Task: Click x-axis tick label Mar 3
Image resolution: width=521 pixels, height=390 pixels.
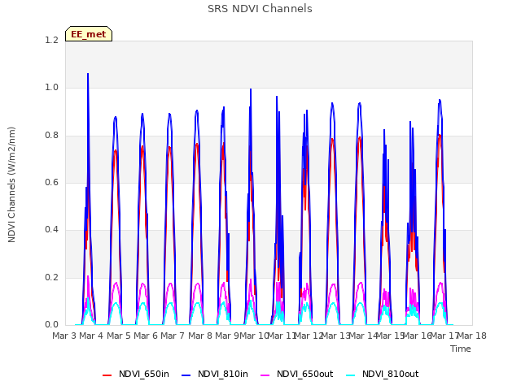Action: pyautogui.click(x=64, y=336)
